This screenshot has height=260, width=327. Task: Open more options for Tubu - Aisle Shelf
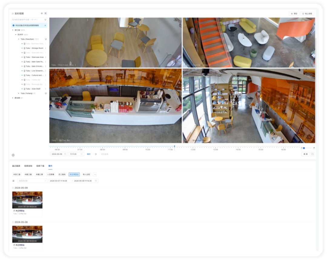pos(46,89)
